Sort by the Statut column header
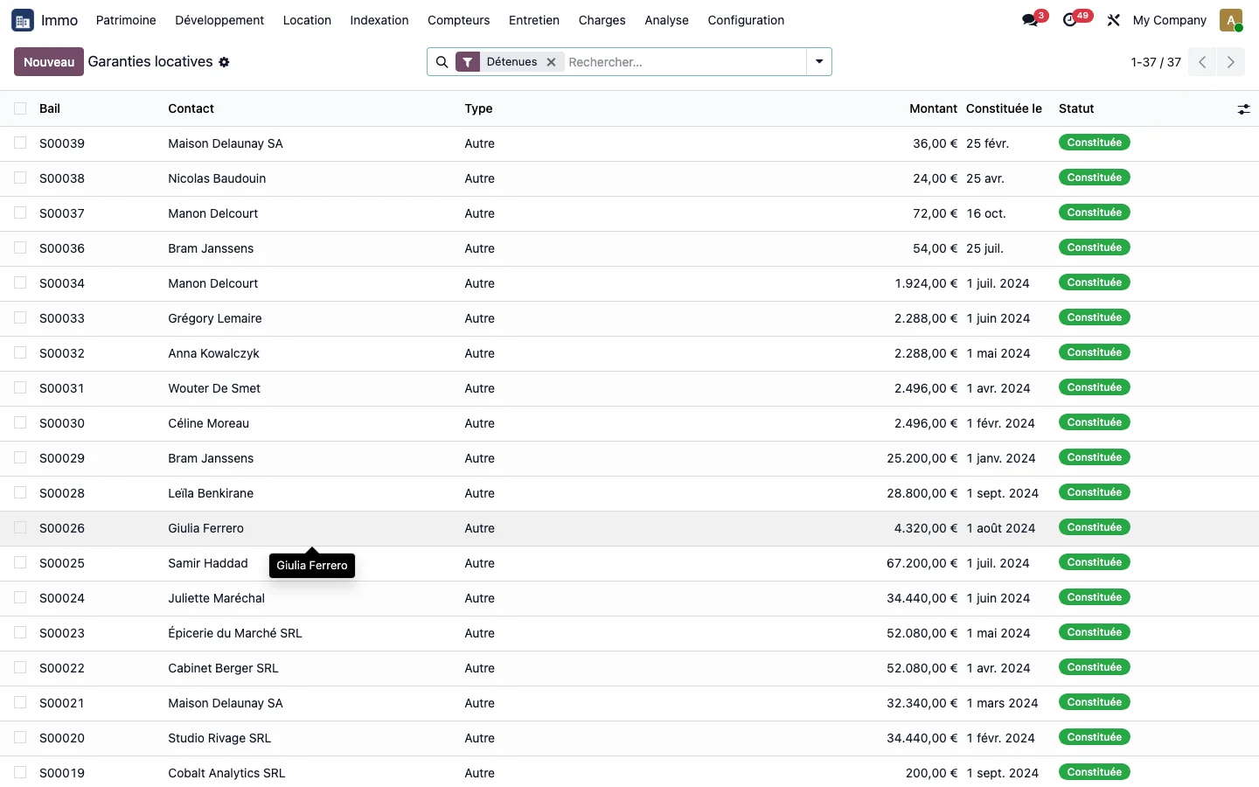 tap(1076, 108)
